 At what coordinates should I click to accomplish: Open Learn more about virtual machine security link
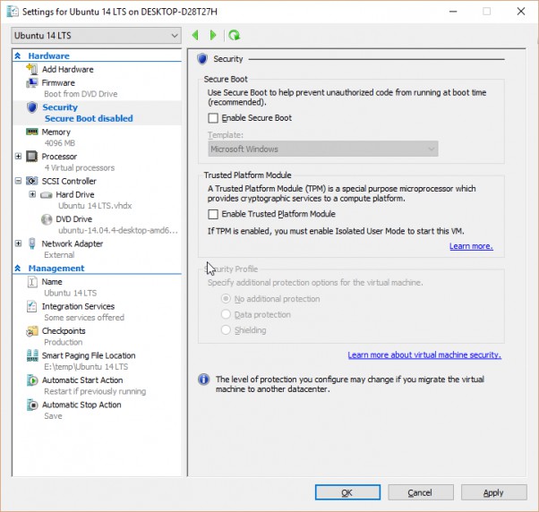[x=424, y=355]
